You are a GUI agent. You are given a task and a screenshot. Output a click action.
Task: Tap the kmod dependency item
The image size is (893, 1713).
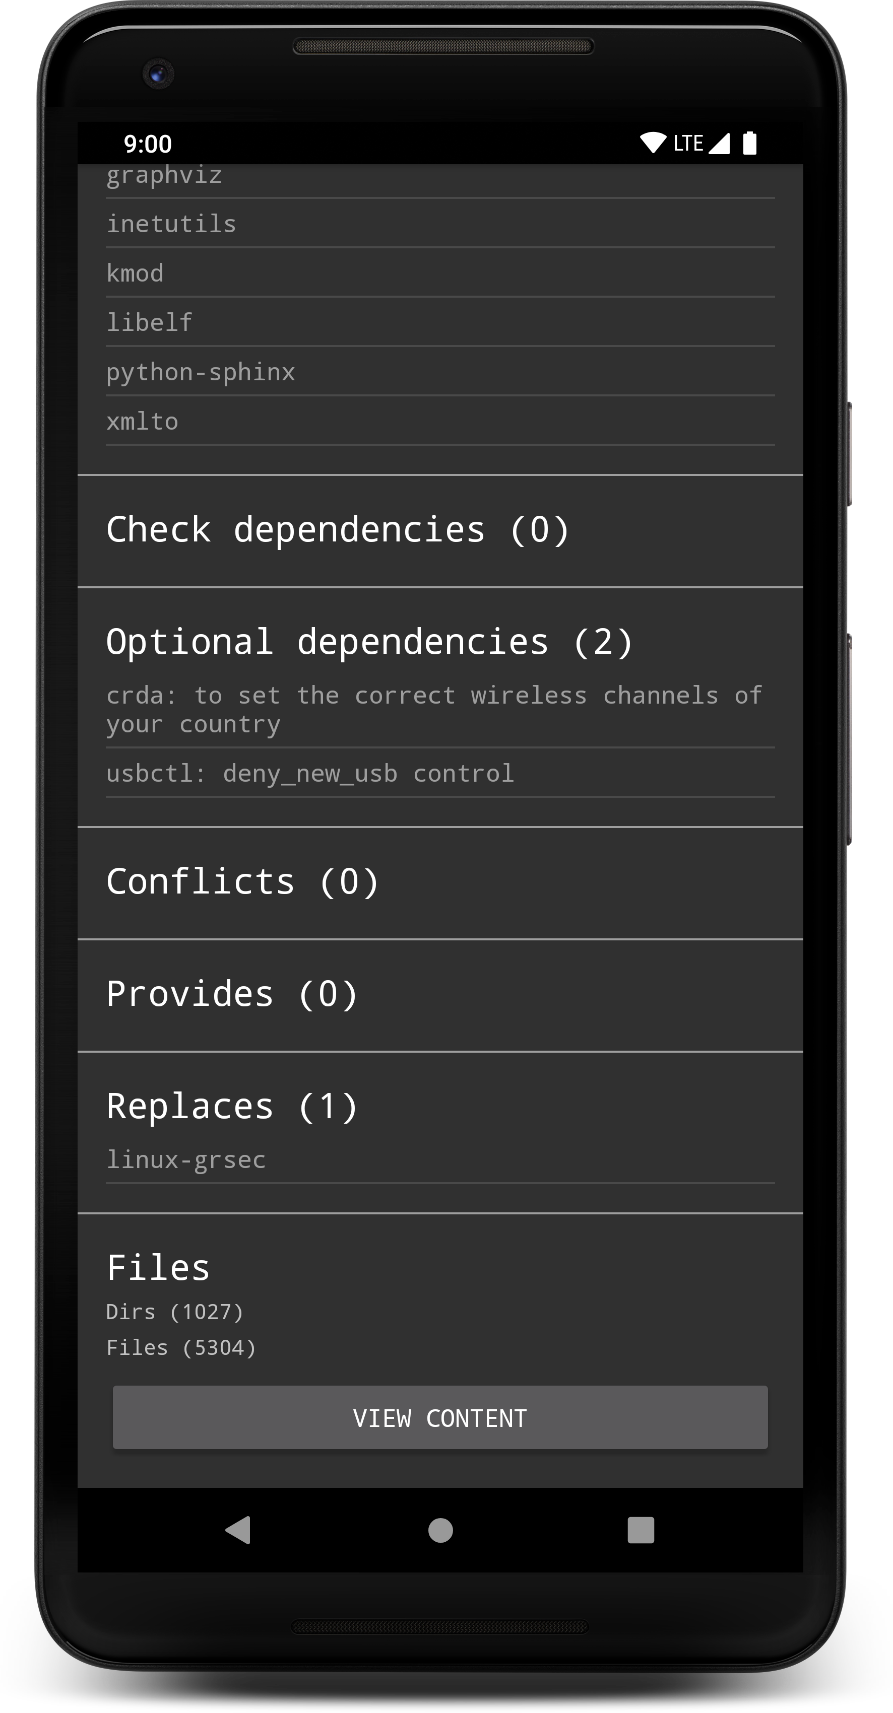pyautogui.click(x=136, y=273)
